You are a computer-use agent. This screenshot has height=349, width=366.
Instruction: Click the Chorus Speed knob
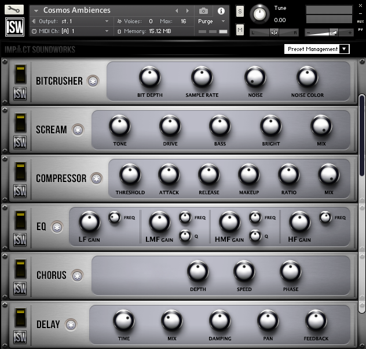point(244,272)
